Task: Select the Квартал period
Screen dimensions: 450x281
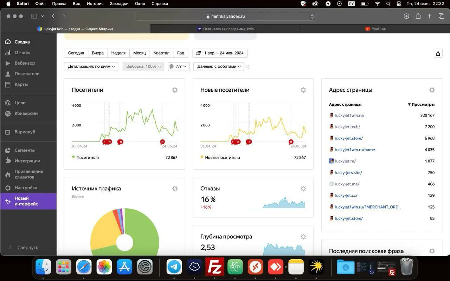Action: click(x=161, y=53)
